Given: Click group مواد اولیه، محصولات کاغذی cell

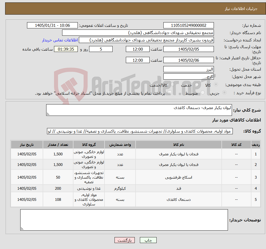Looking at the screenshot, I should click(89, 199).
